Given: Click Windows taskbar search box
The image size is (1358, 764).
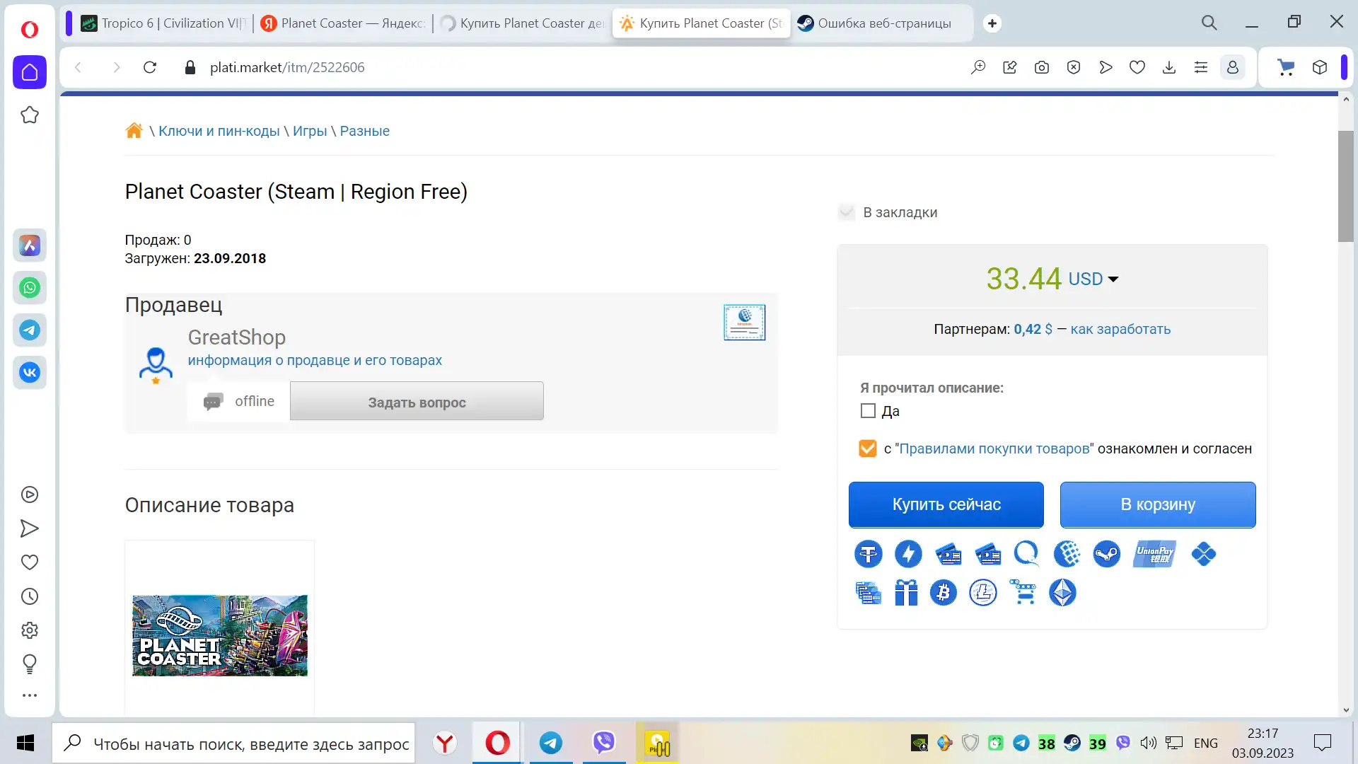Looking at the screenshot, I should [233, 743].
